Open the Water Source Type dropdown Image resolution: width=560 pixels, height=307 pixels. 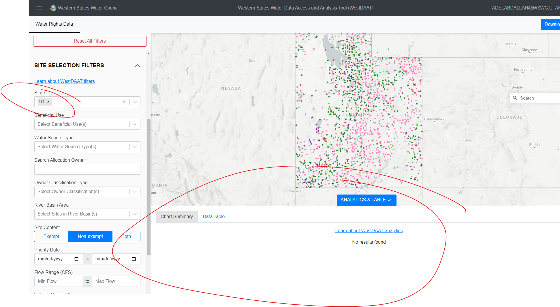point(135,146)
